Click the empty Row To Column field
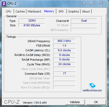This screenshot has width=109, height=107. coord(64,87)
